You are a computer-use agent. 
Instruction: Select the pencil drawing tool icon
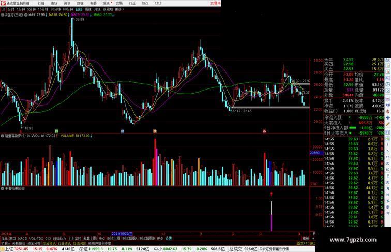point(388,123)
